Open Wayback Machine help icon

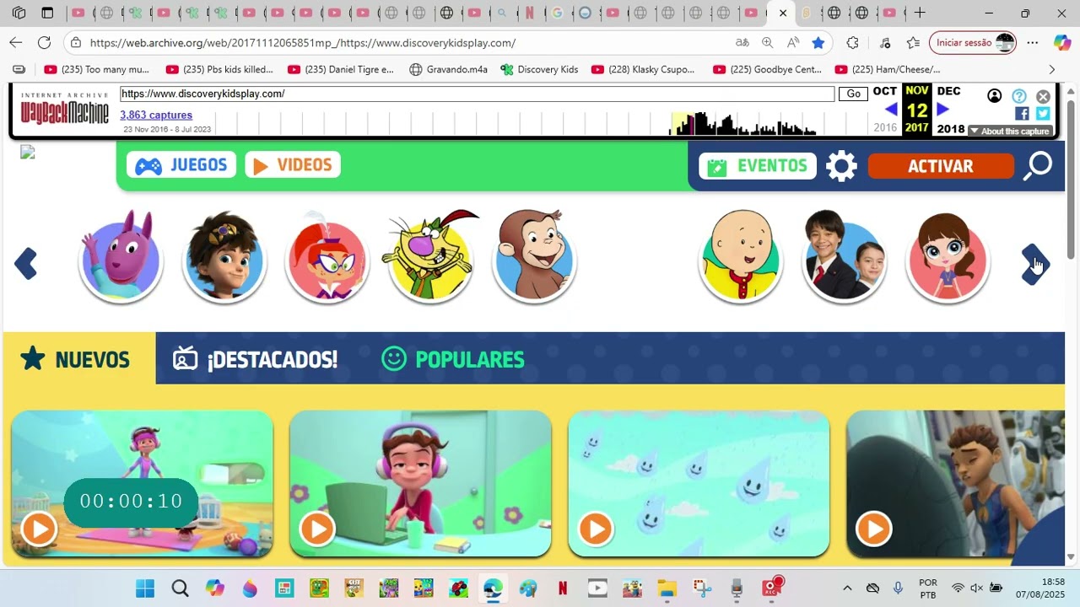click(1019, 96)
